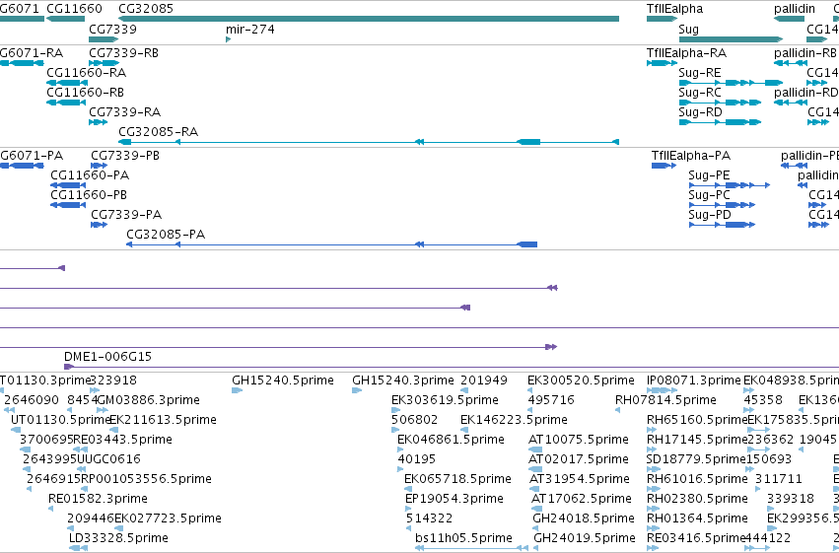Open the pallidin gene label
839x553 pixels.
pos(794,9)
